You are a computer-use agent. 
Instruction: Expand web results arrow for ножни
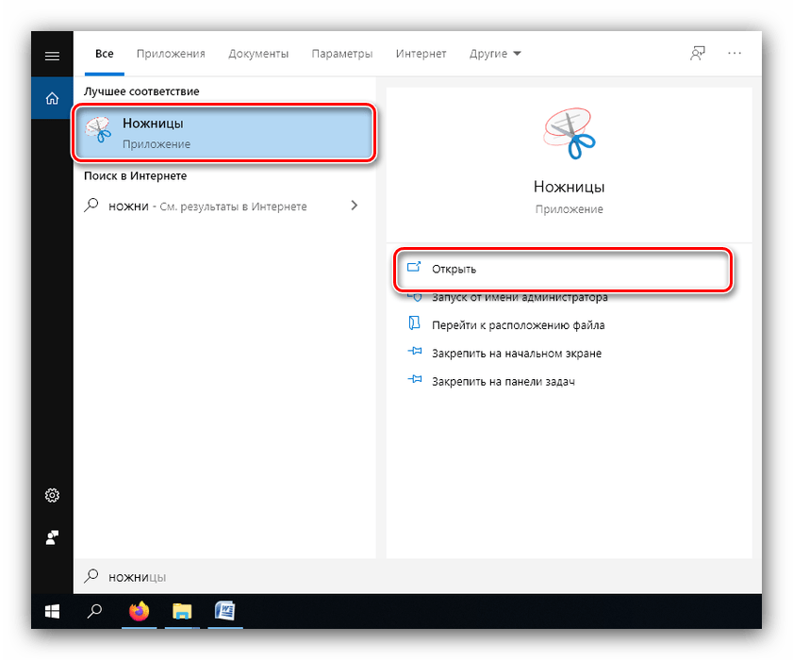point(355,206)
